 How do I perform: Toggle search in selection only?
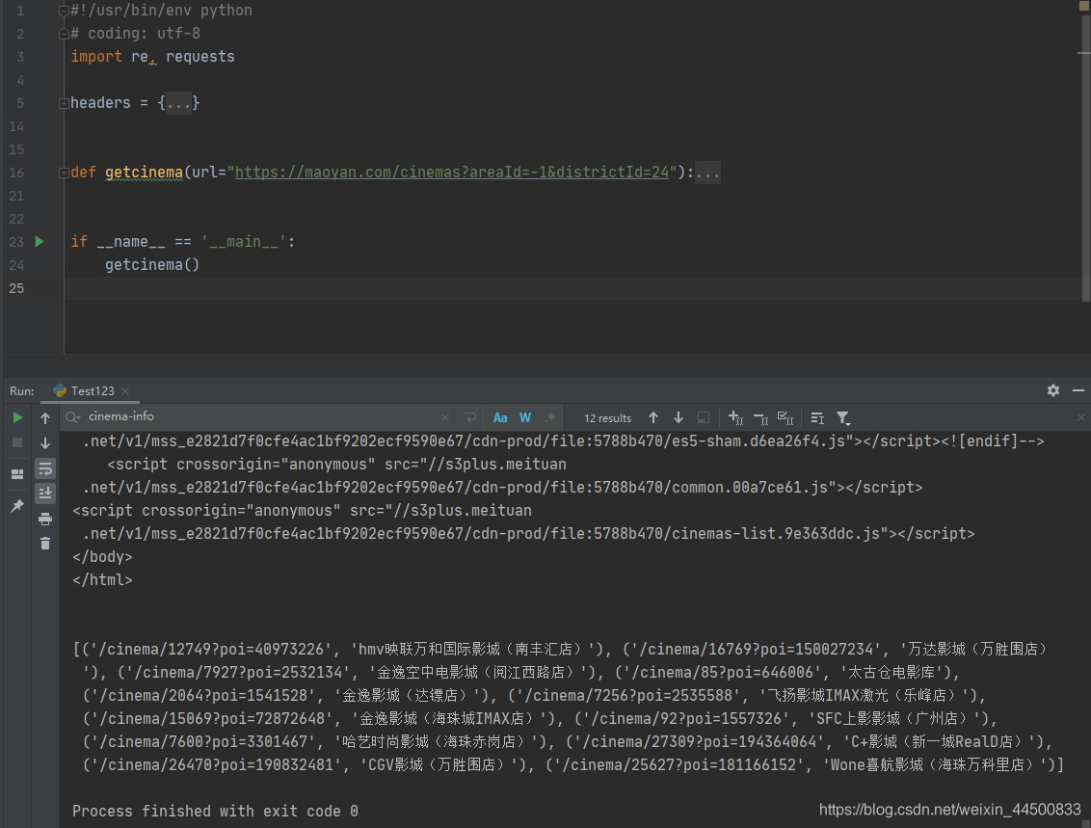[704, 417]
